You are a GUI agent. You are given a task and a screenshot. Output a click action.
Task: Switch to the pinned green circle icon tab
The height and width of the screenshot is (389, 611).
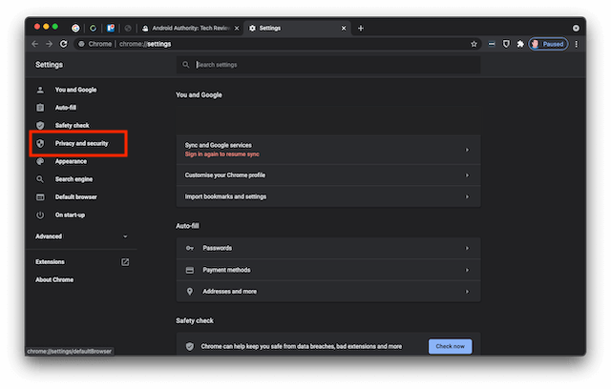(93, 28)
